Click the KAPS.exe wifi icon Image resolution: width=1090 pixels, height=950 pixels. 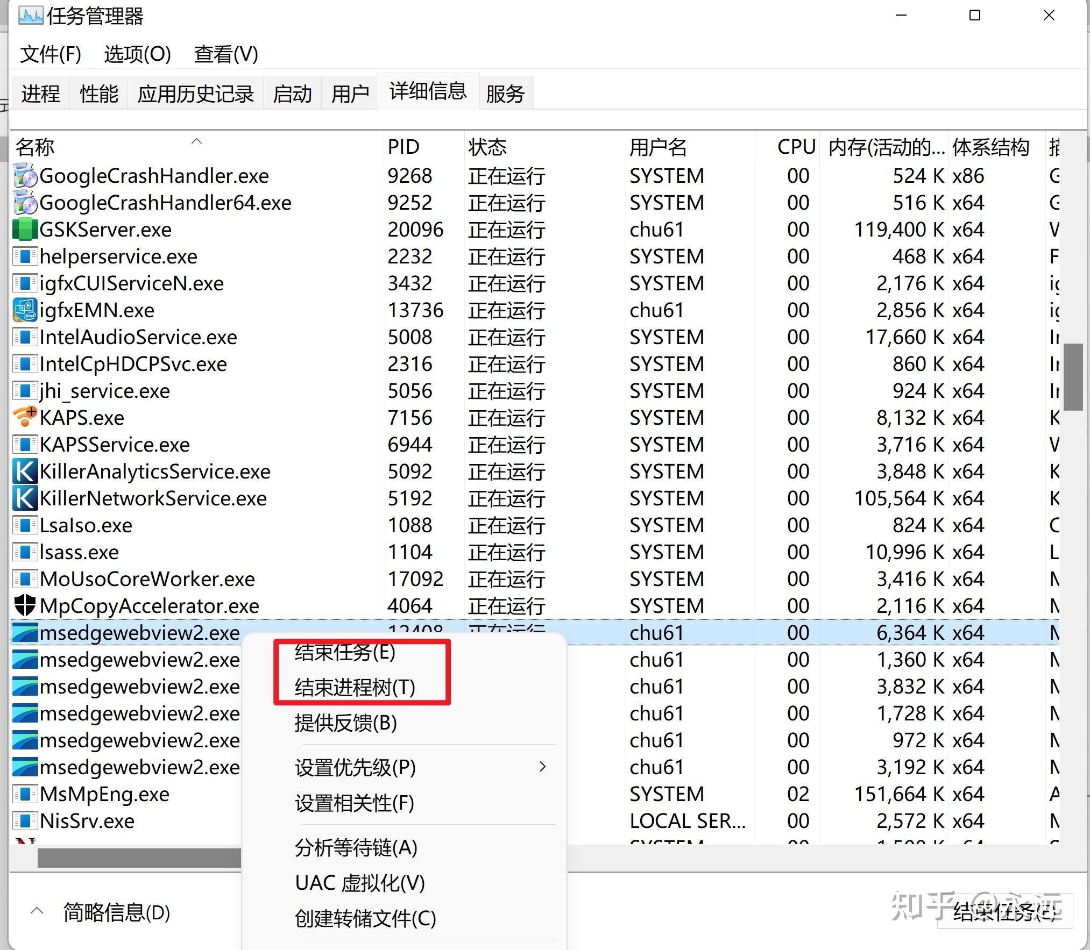pyautogui.click(x=25, y=418)
